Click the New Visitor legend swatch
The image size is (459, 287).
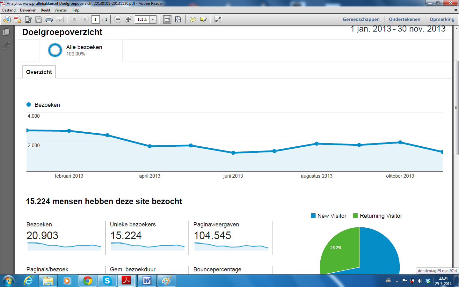coord(313,216)
